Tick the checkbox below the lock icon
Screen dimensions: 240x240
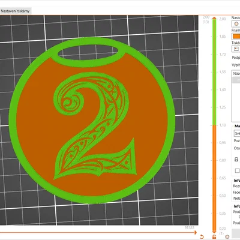coord(237,170)
